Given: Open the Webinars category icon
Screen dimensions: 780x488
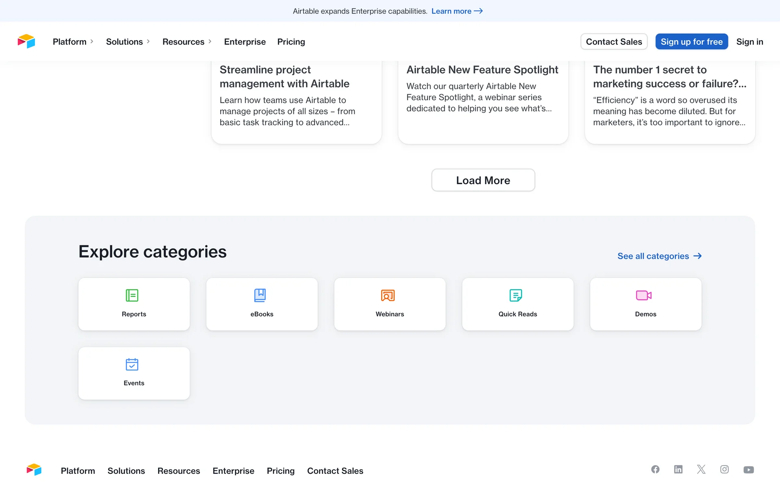Looking at the screenshot, I should 388,295.
